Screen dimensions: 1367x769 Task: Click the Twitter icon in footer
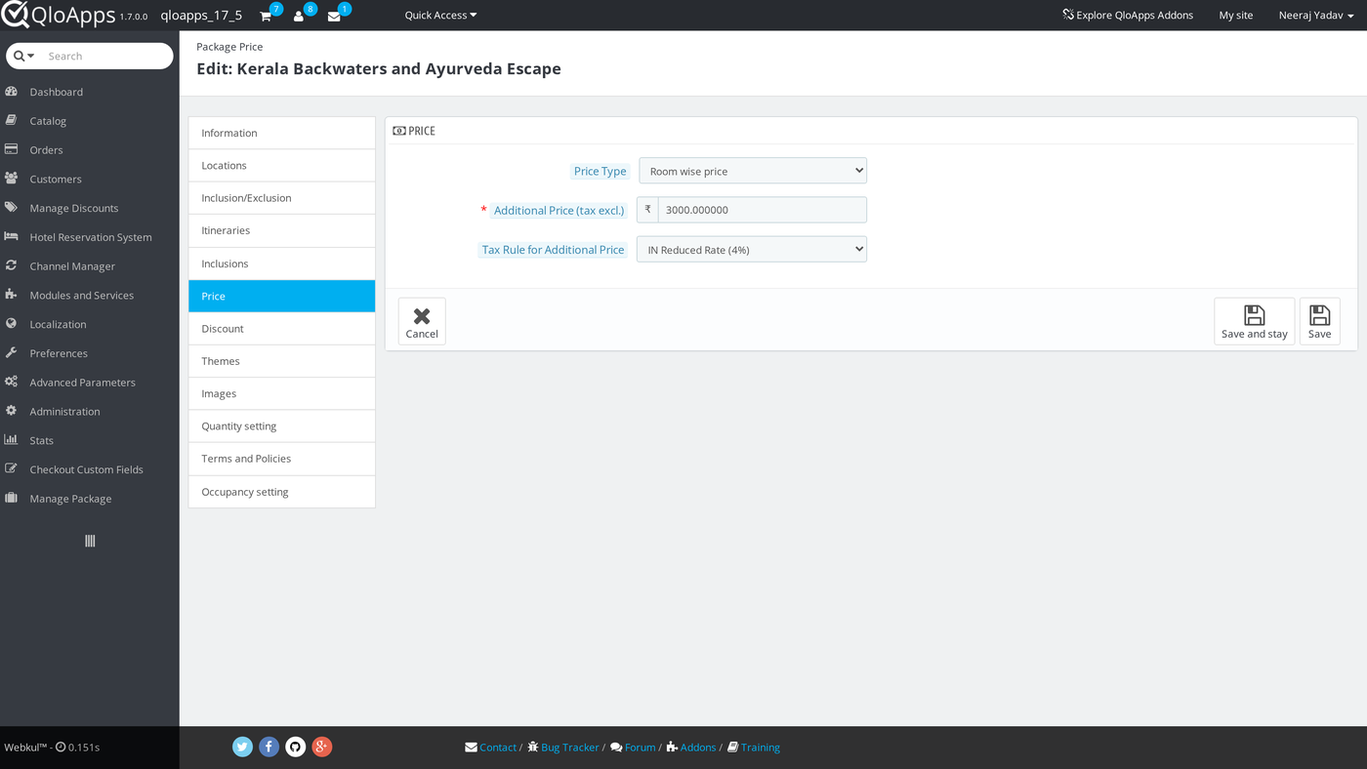[243, 747]
